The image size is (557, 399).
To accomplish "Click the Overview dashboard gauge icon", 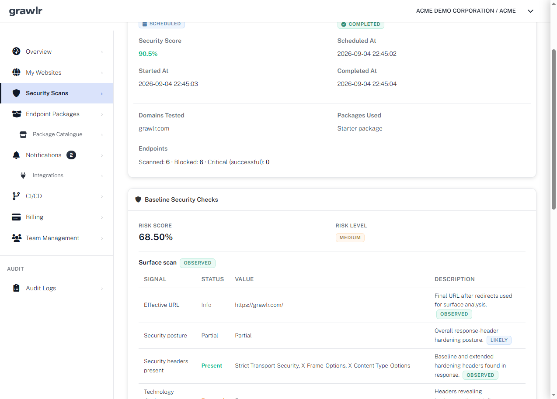I will pyautogui.click(x=16, y=52).
